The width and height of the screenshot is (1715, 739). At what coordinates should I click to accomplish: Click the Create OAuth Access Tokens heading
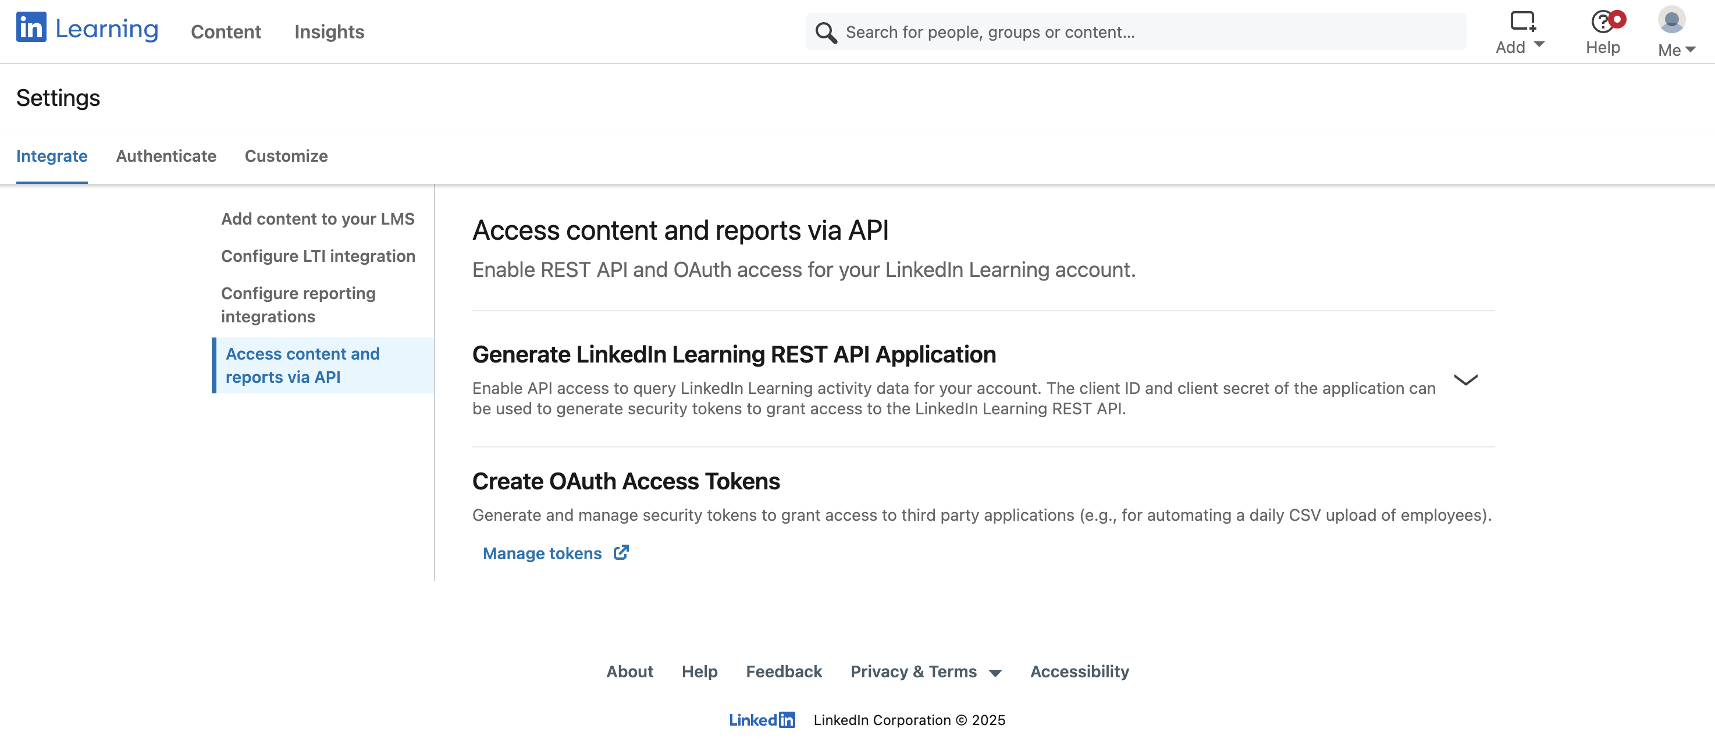point(626,481)
